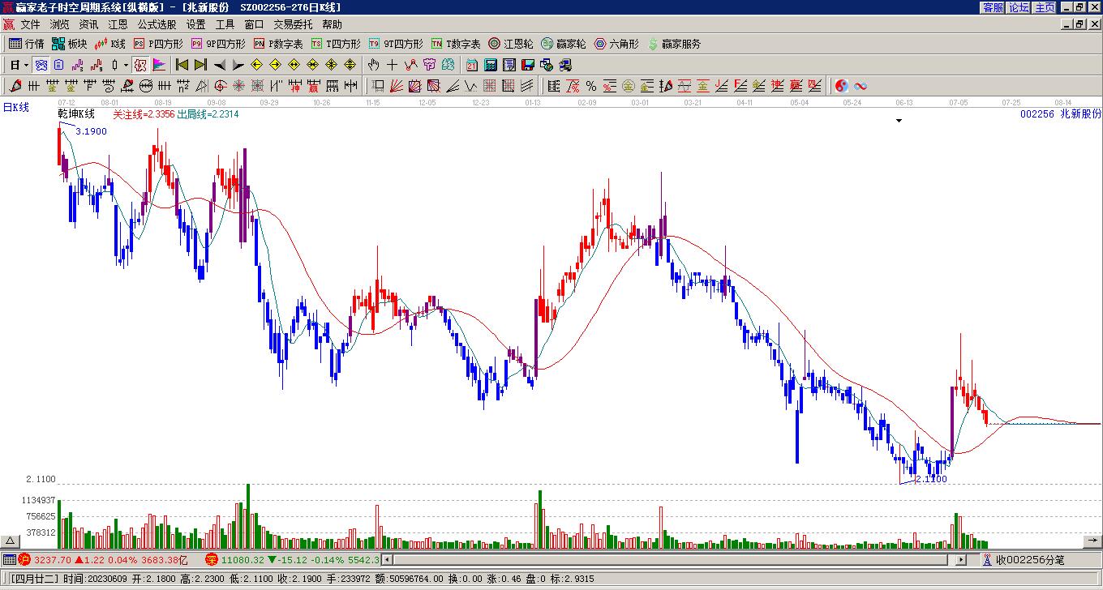Open the 9T四方形 tool
This screenshot has width=1103, height=590.
coord(396,44)
